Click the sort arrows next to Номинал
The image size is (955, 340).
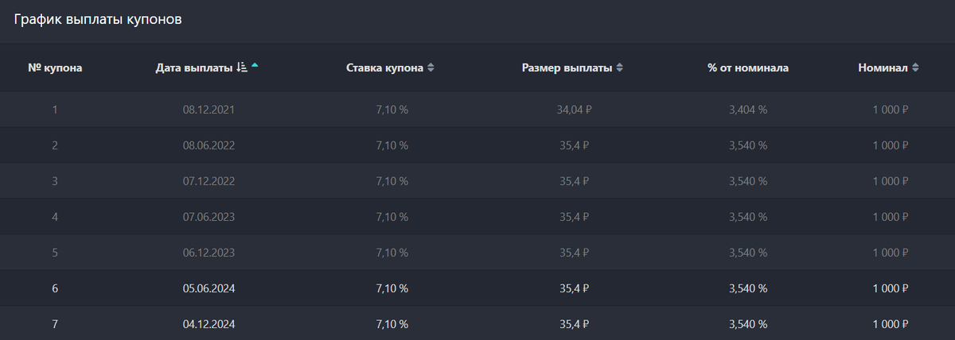(915, 68)
